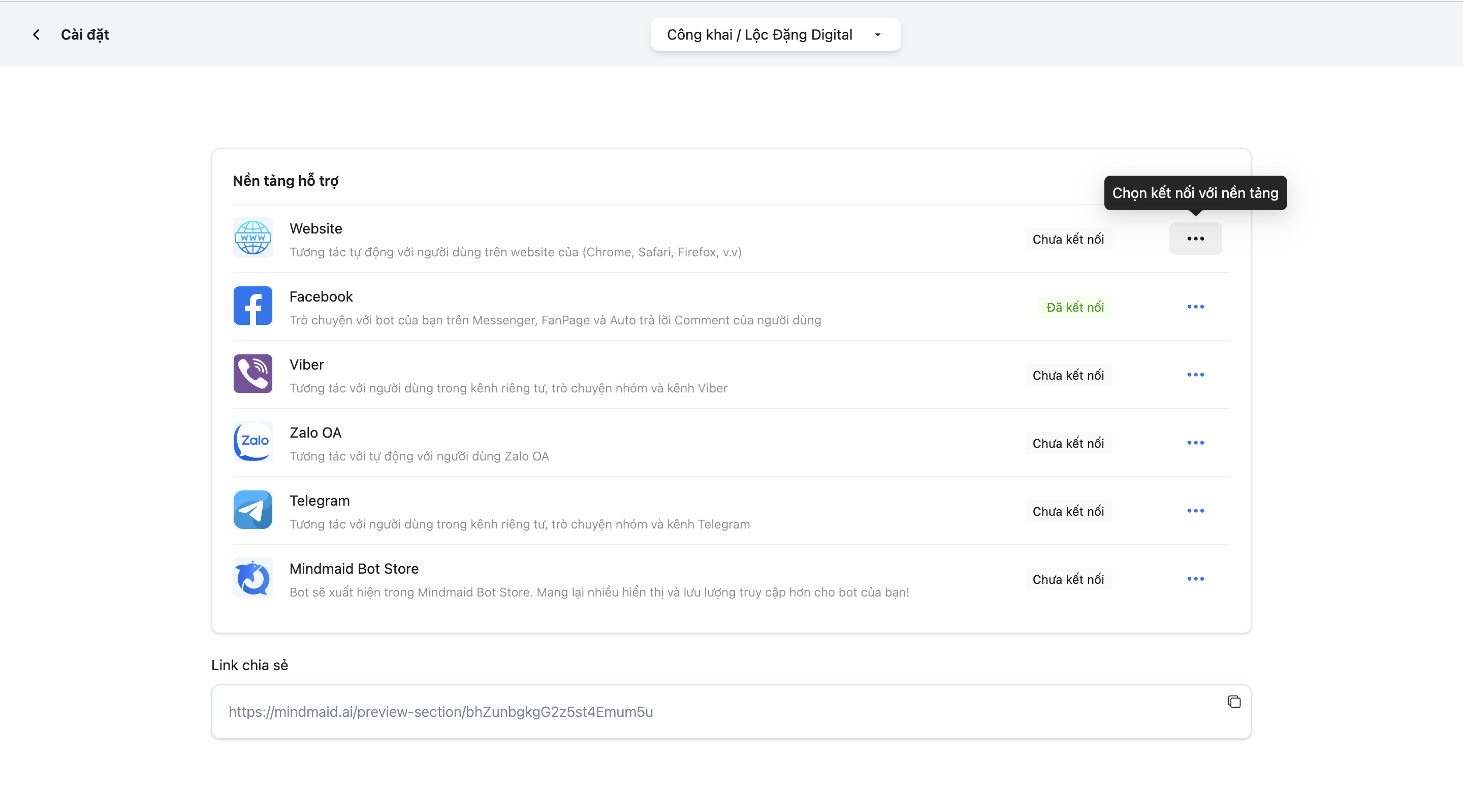Open the three-dot menu for Telegram
The height and width of the screenshot is (793, 1463).
click(1195, 511)
